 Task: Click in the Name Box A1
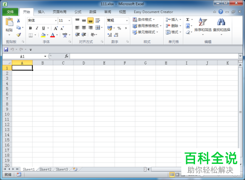tap(23, 56)
